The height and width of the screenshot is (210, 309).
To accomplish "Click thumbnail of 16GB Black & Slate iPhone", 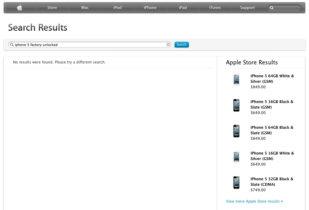I will click(236, 105).
